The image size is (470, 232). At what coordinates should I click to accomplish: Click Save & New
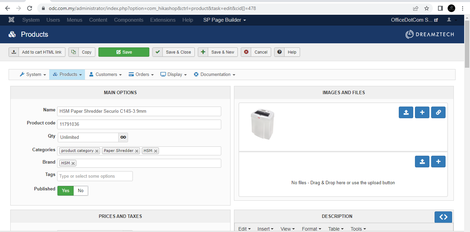218,52
